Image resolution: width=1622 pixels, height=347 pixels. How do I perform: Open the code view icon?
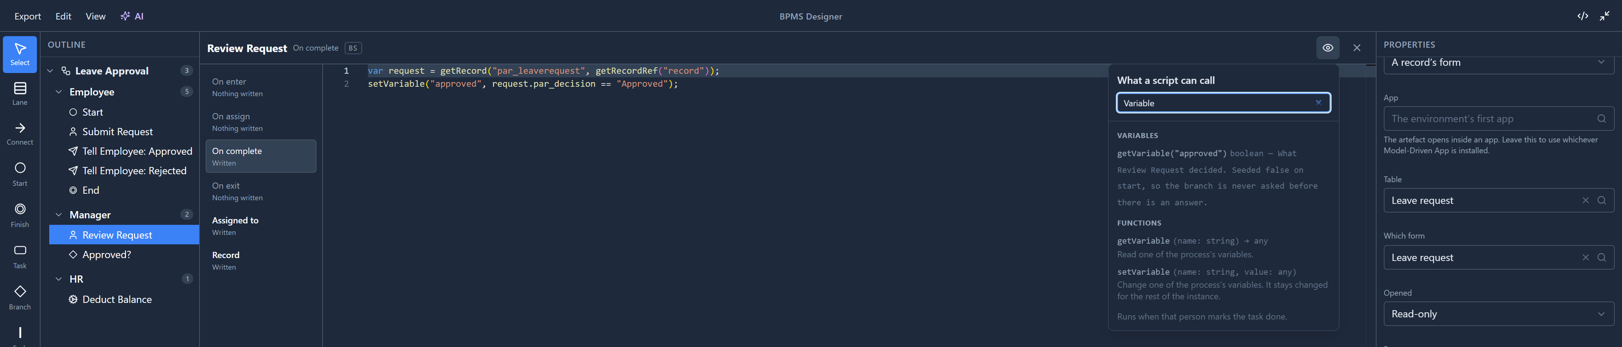(1582, 16)
